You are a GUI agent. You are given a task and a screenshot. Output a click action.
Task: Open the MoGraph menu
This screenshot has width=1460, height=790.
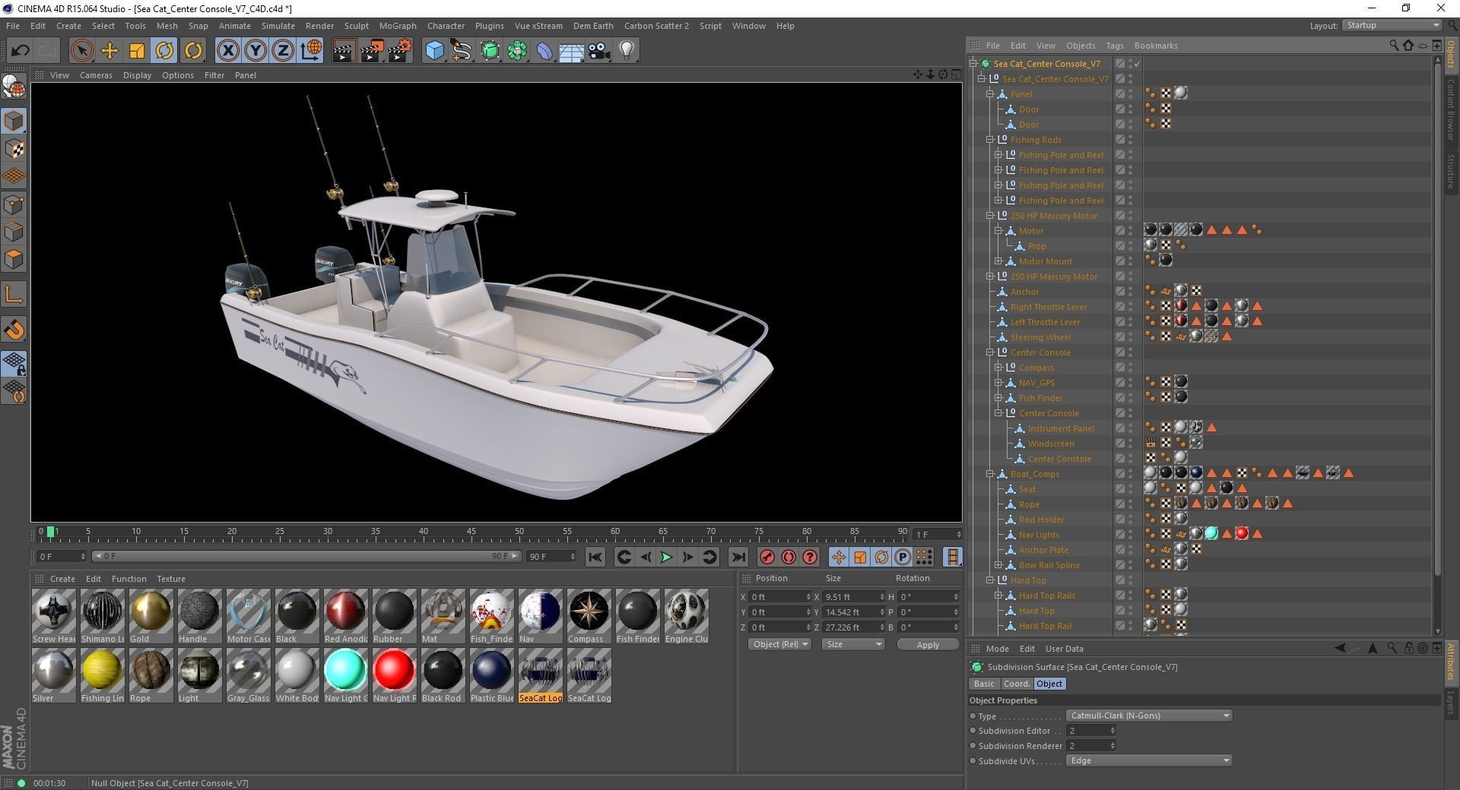pos(397,26)
